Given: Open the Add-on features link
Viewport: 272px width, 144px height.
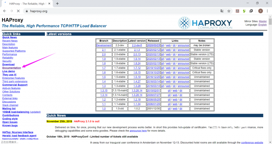Looking at the screenshot, I should click(12, 88).
